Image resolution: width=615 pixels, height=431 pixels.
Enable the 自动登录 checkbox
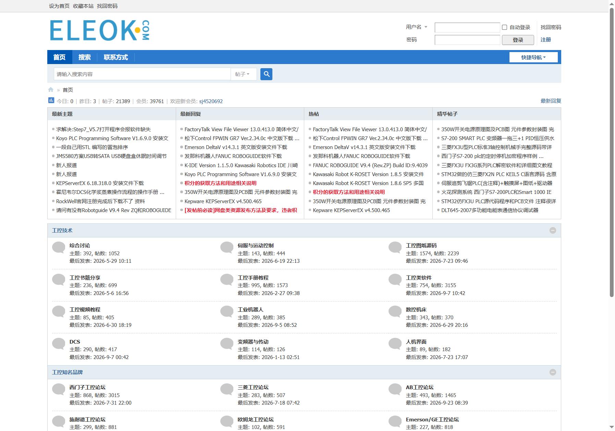click(x=504, y=27)
